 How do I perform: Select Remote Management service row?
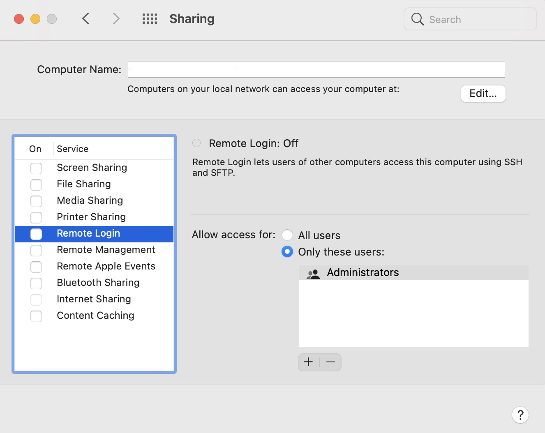click(94, 250)
